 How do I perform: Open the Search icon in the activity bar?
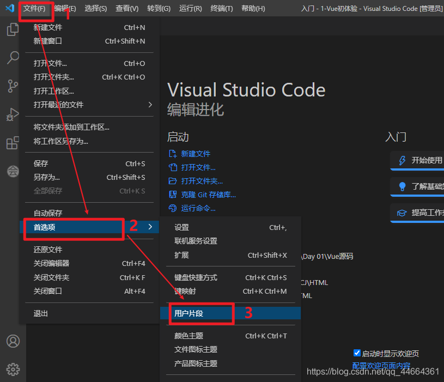pos(13,58)
